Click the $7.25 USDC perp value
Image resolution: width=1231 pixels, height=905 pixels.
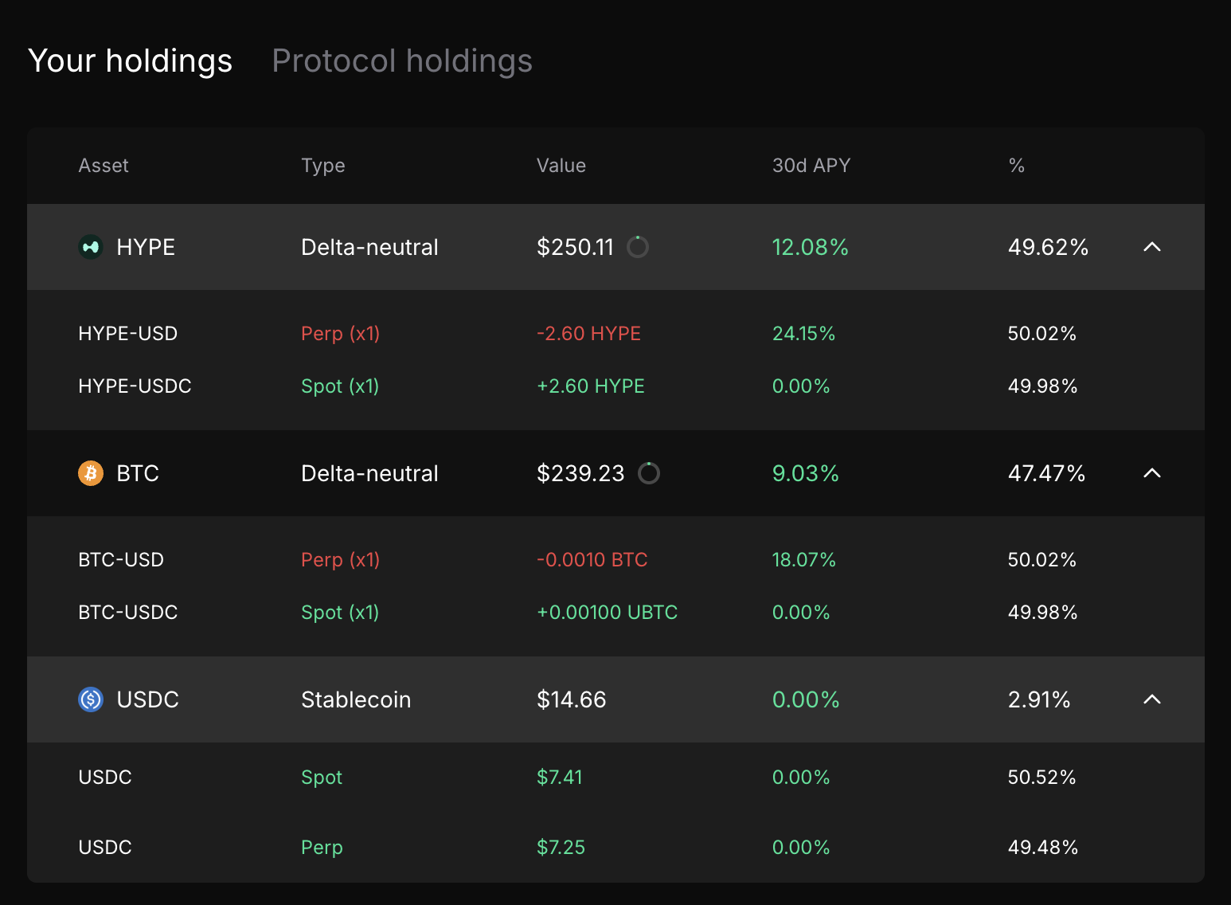click(x=561, y=848)
